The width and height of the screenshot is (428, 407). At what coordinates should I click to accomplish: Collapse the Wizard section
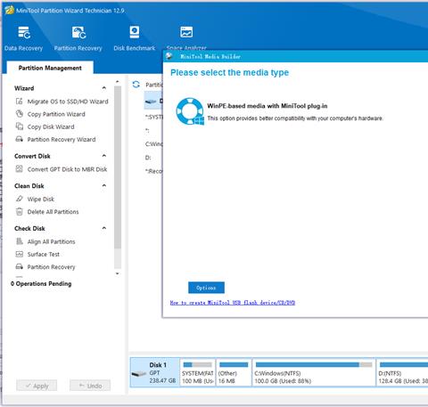pos(104,88)
